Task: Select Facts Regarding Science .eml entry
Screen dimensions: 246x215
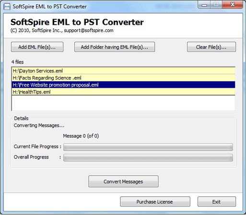Action: point(123,78)
